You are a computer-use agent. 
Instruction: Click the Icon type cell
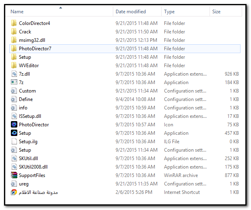[168, 125]
